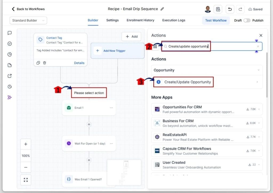Click the Actions panel scrollbar
The width and height of the screenshot is (273, 193).
tap(267, 75)
